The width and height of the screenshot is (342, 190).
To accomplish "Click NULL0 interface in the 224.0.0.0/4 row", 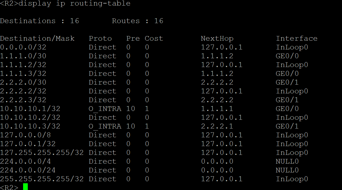I will pos(287,162).
